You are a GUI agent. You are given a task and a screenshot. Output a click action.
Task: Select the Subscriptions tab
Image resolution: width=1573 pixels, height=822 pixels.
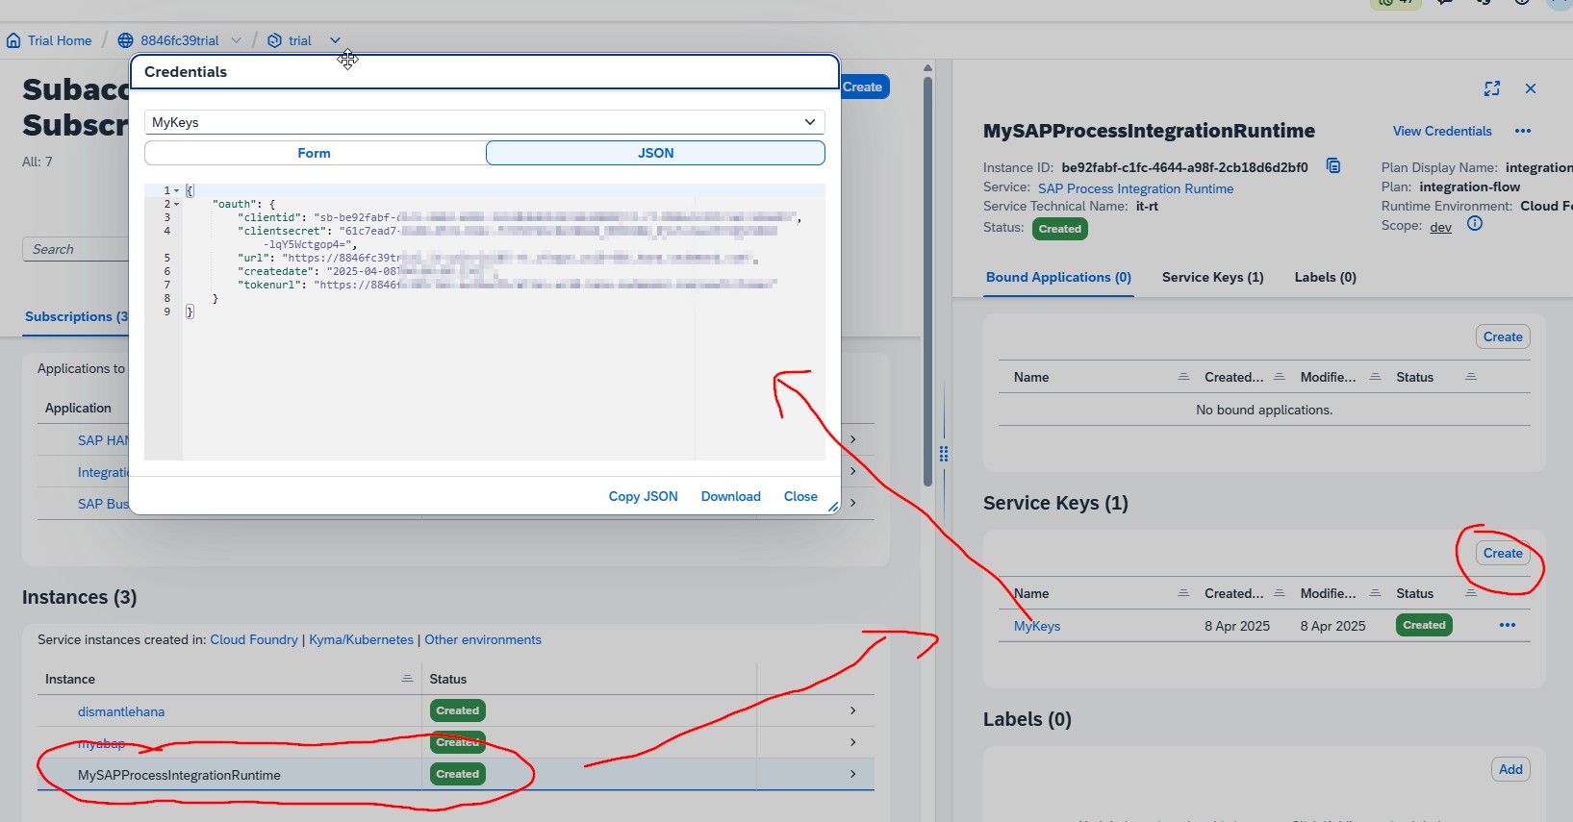[76, 316]
